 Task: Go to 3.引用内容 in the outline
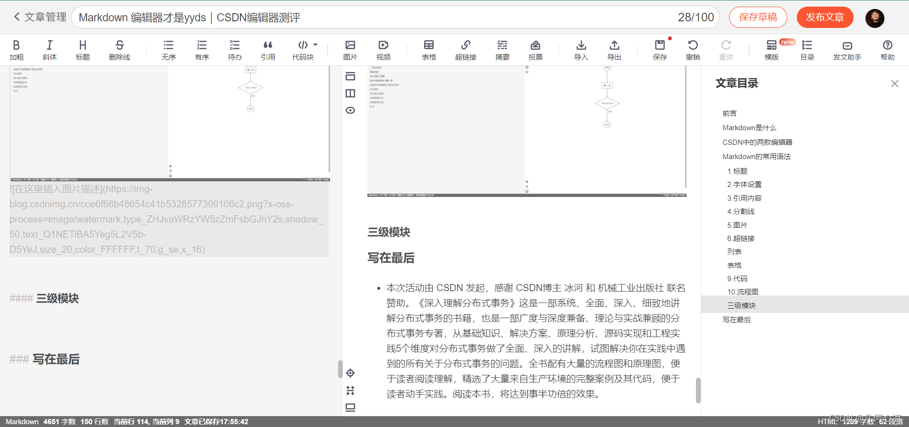[x=745, y=198]
